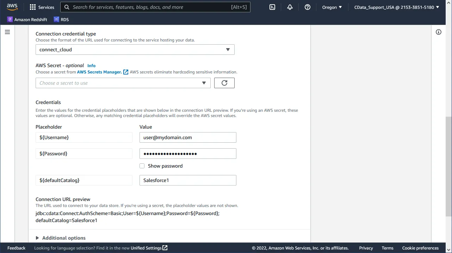Click the Info link beside AWS Secret
452x253 pixels.
[91, 66]
